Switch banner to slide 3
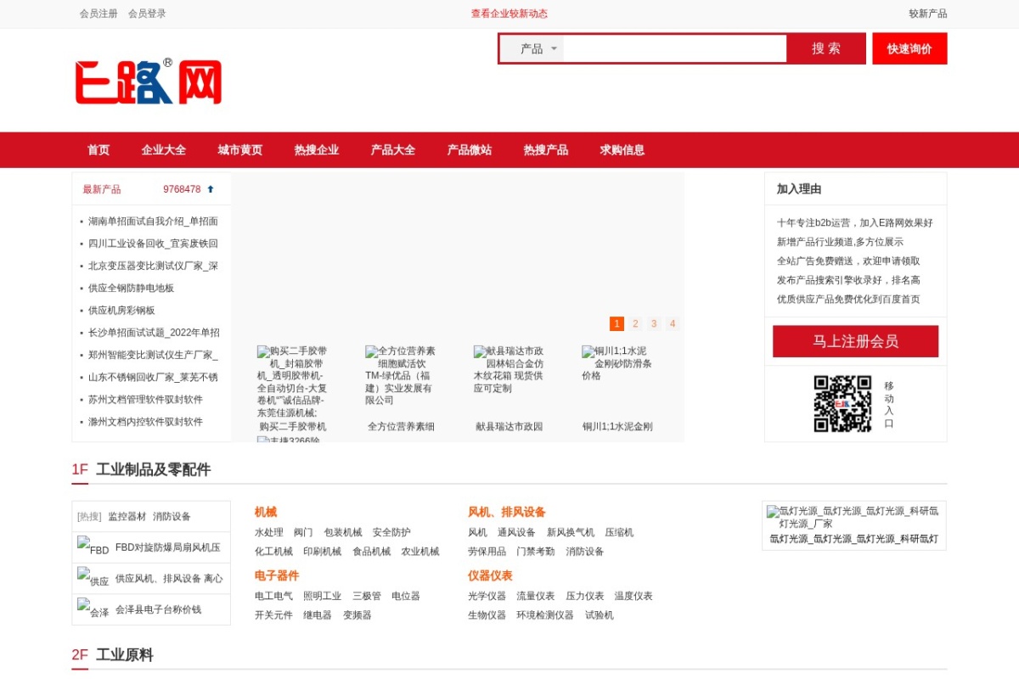1019x679 pixels. click(654, 323)
